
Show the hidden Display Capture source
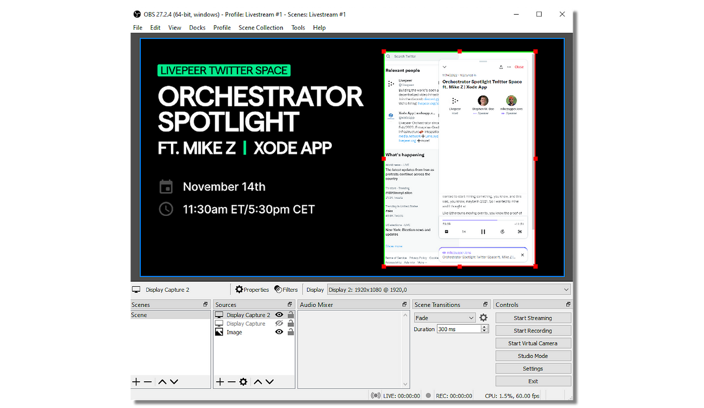coord(279,323)
